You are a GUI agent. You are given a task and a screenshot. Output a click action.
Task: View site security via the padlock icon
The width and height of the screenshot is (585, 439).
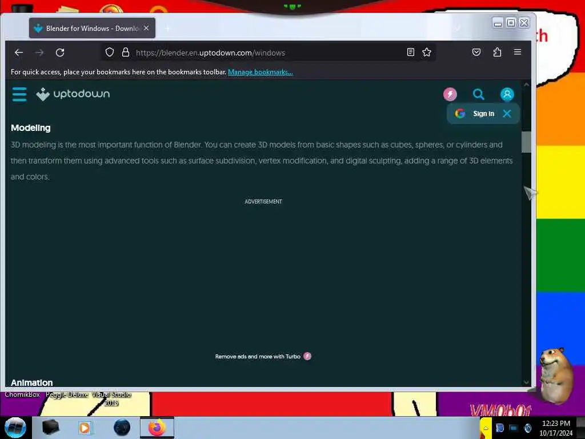pos(126,52)
